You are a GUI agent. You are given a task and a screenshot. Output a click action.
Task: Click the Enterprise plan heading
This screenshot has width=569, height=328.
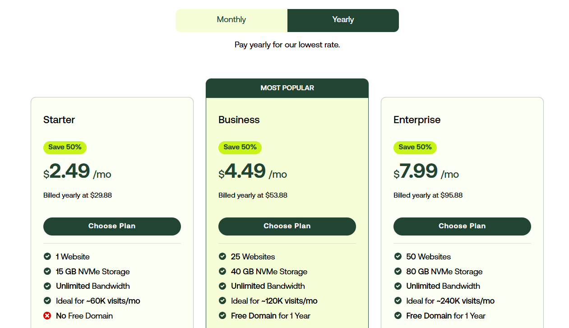(417, 120)
